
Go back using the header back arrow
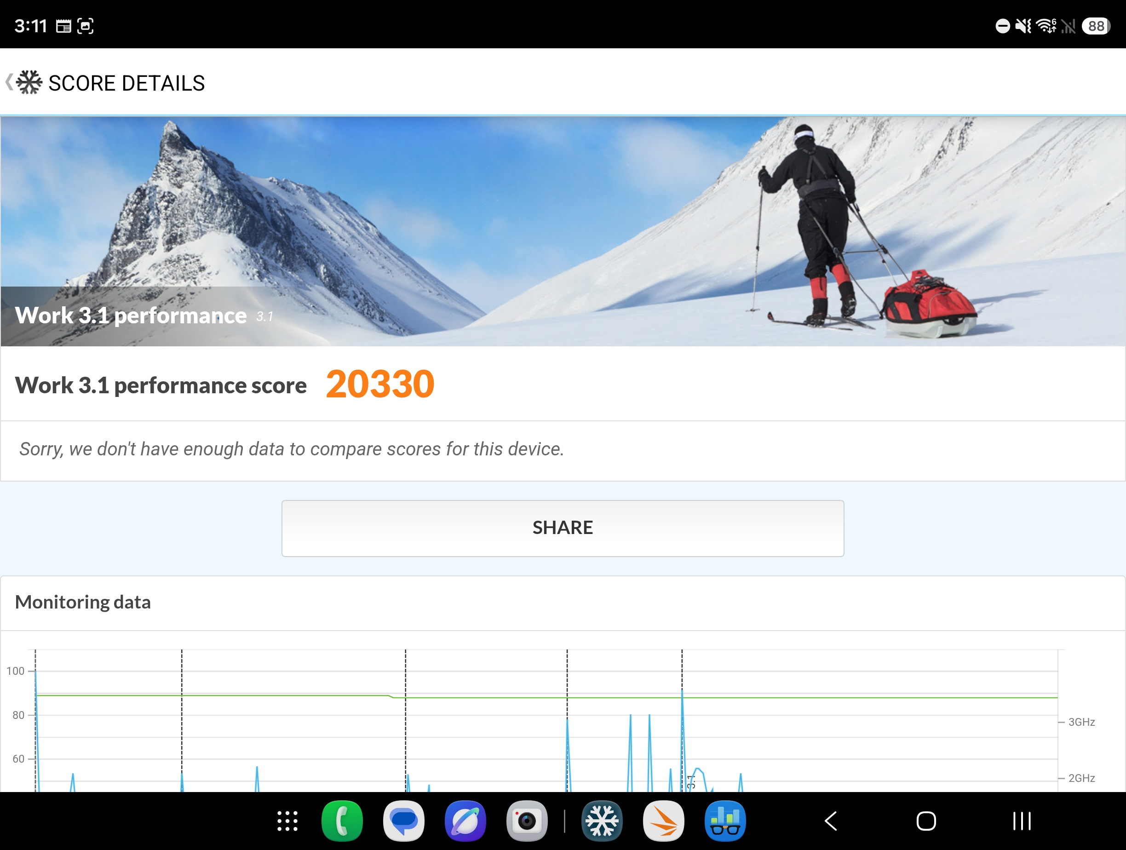[9, 82]
